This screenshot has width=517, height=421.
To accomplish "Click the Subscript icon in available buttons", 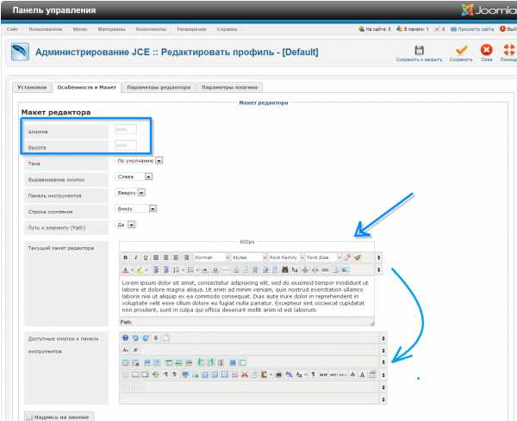I will pos(125,350).
